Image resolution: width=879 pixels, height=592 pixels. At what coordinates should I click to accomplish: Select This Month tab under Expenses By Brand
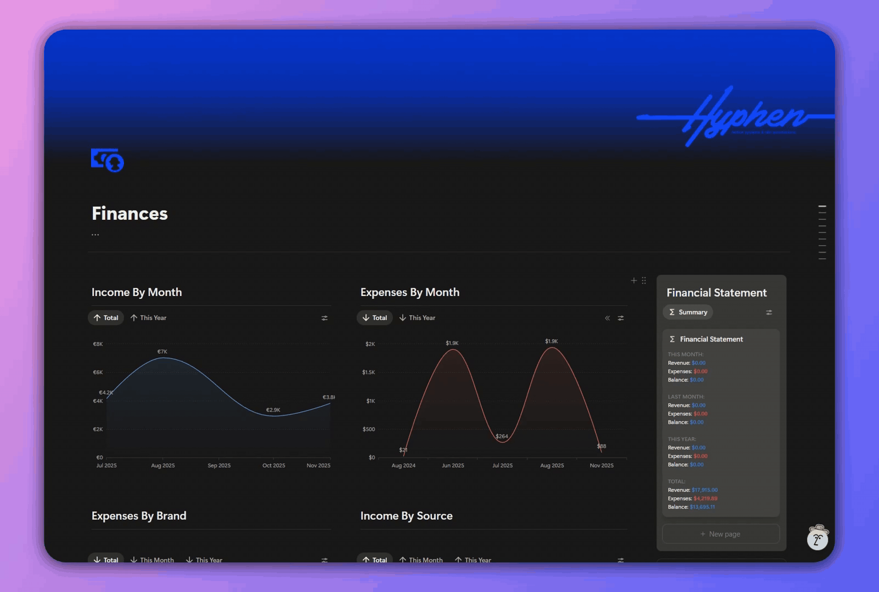tap(152, 560)
